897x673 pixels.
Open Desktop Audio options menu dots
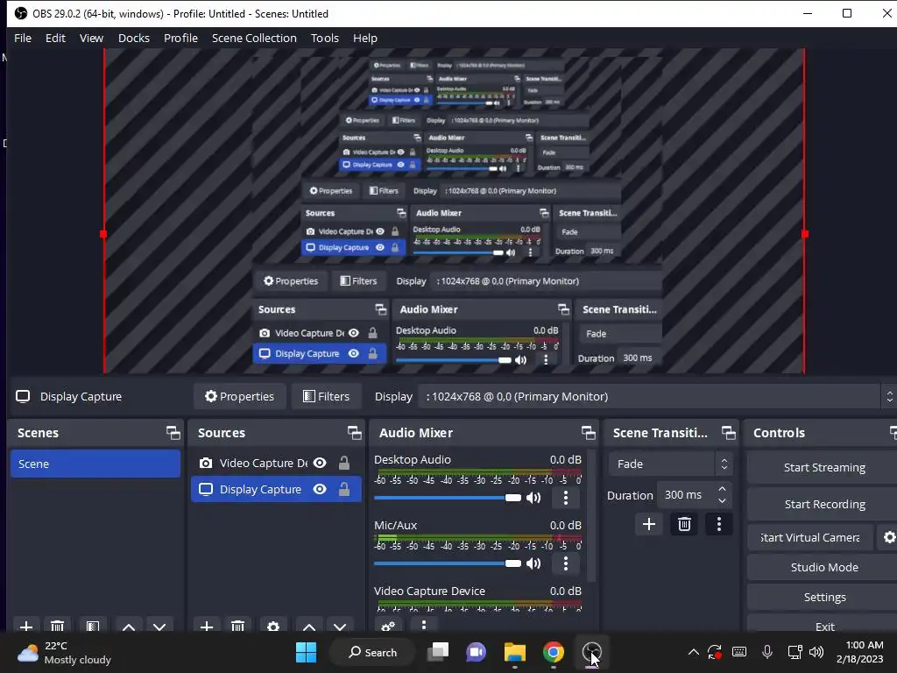566,498
